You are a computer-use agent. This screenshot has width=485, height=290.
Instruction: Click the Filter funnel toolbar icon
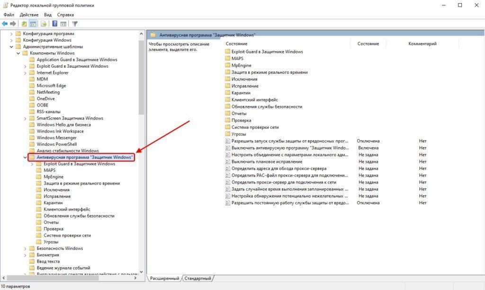pyautogui.click(x=74, y=24)
